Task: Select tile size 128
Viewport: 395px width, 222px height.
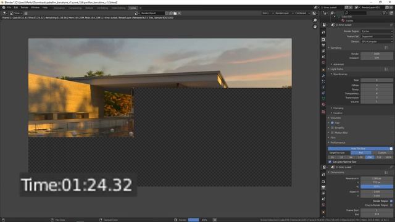Action: pyautogui.click(x=360, y=157)
